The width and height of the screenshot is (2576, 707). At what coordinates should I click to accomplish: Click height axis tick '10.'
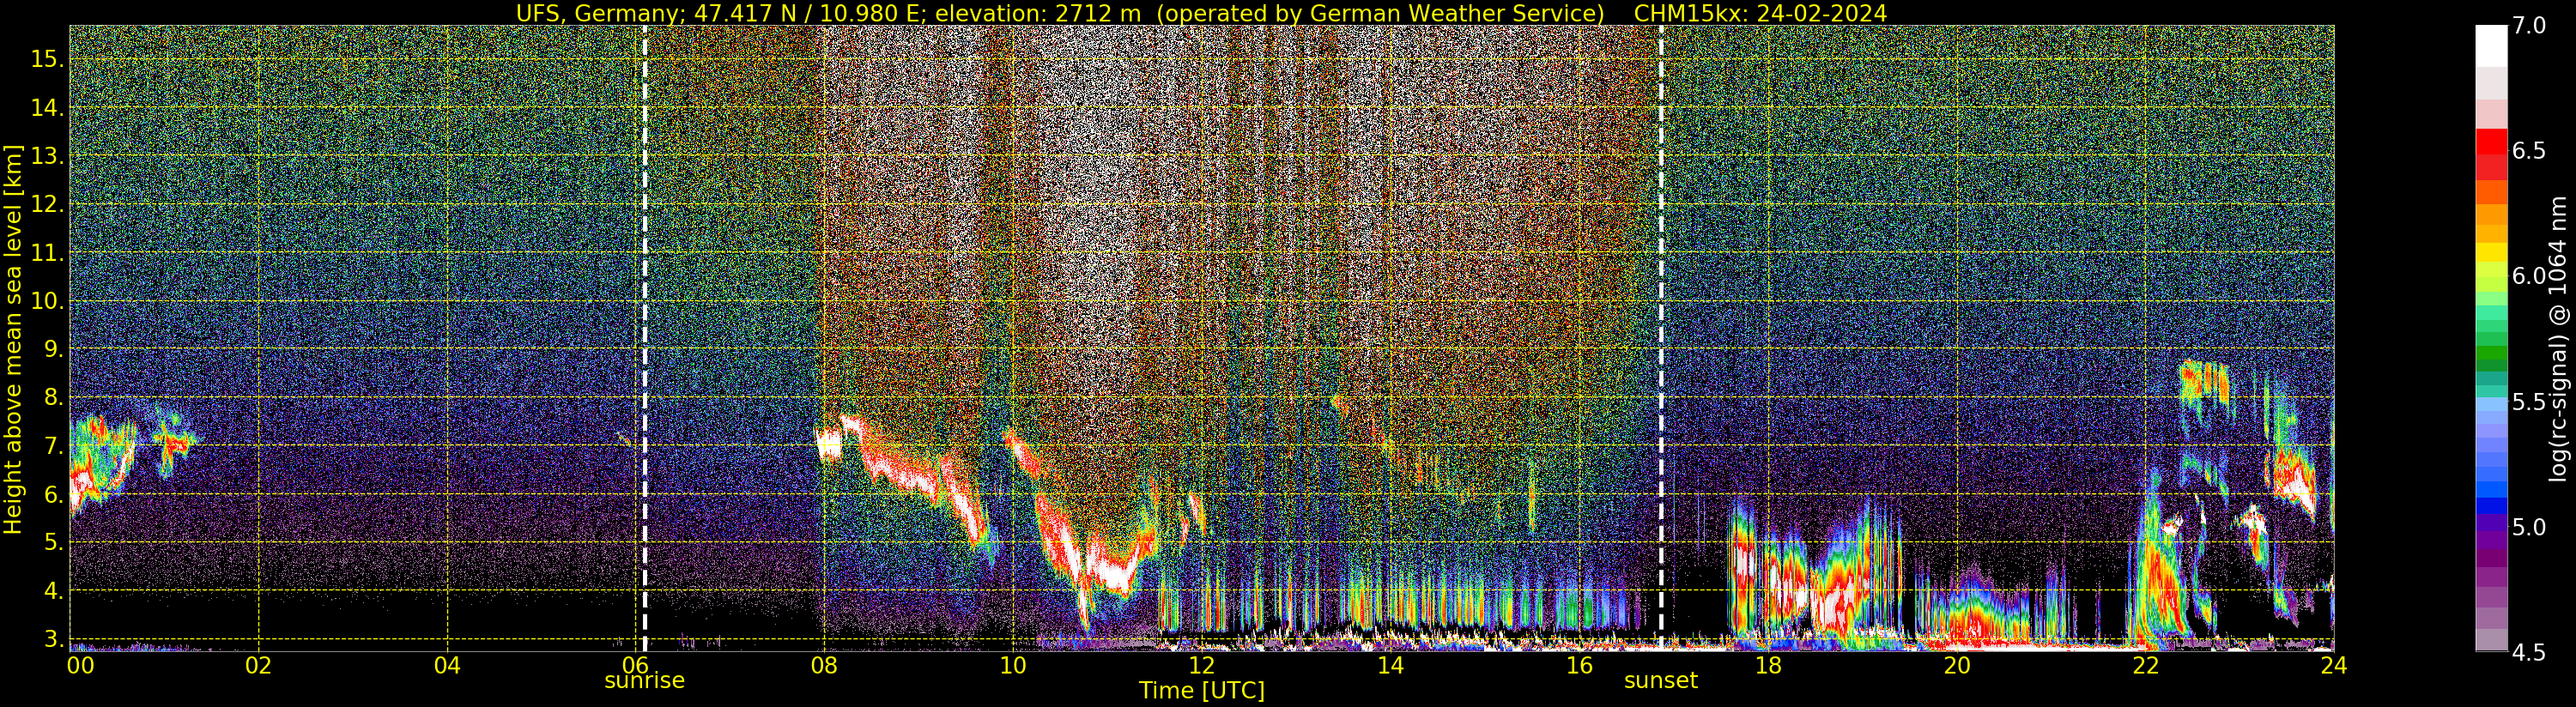(46, 301)
